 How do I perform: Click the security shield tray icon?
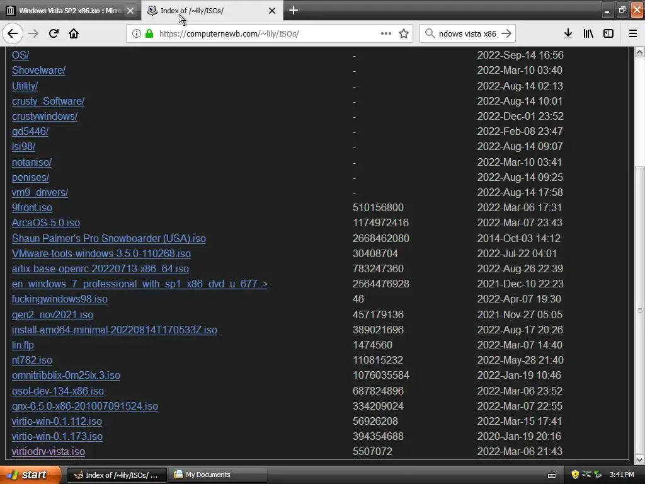(575, 475)
